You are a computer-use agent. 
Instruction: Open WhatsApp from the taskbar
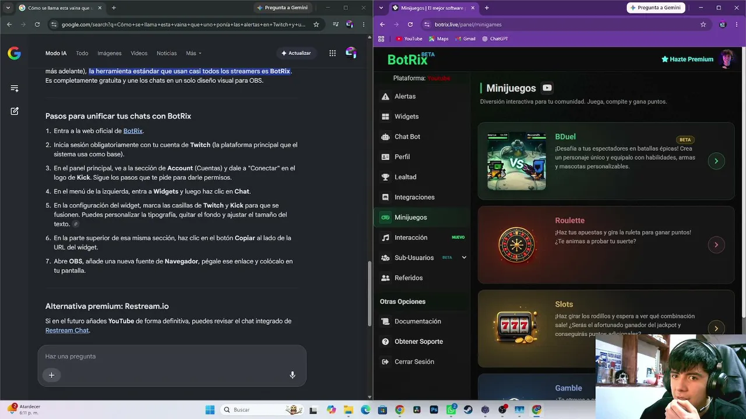(x=451, y=410)
